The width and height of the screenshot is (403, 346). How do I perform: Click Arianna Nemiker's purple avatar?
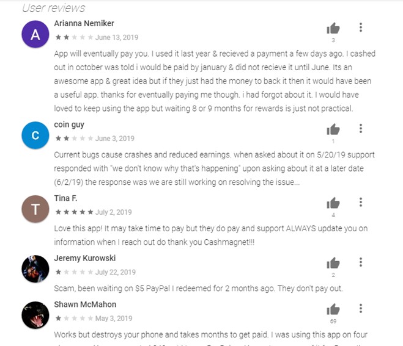coord(35,34)
